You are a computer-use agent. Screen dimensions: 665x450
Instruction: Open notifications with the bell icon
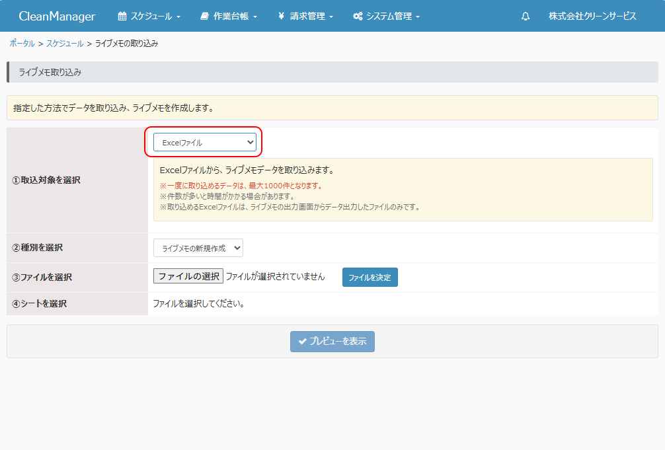pyautogui.click(x=526, y=16)
